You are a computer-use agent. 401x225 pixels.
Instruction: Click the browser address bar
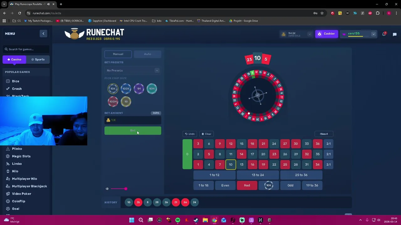click(169, 13)
